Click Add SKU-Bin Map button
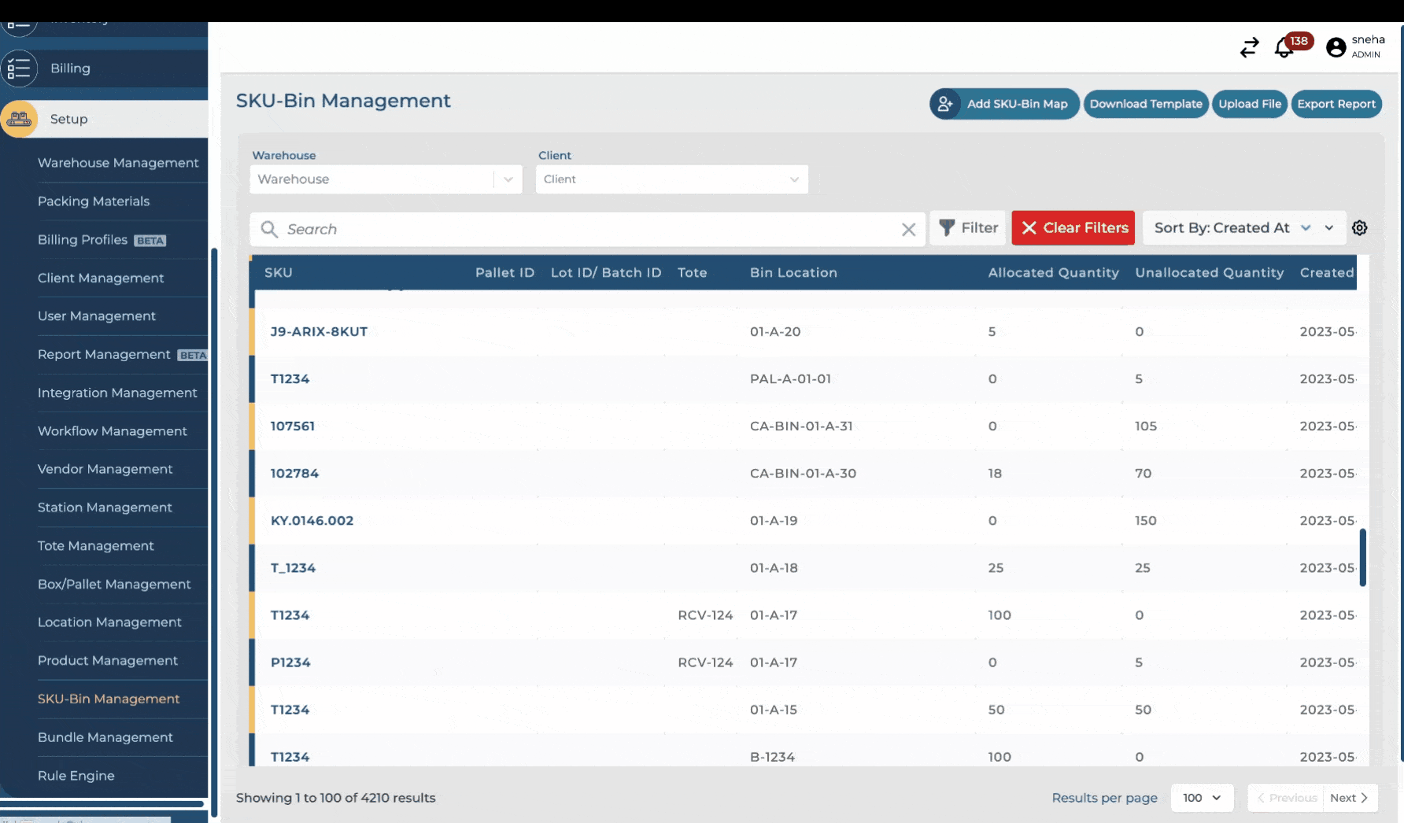Viewport: 1404px width, 823px height. (x=1004, y=104)
